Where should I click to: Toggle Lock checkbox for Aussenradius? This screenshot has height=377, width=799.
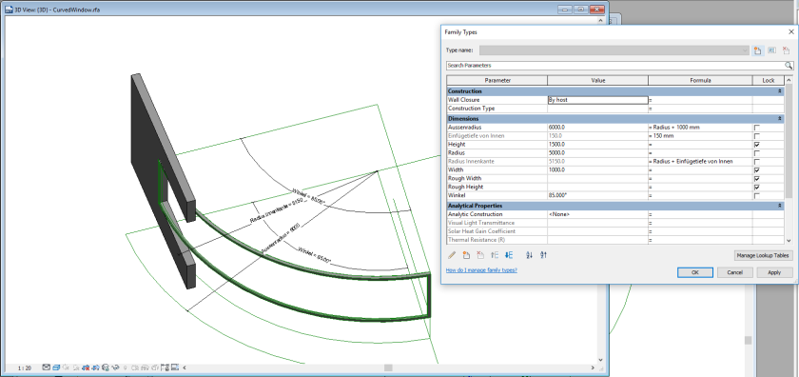(757, 127)
